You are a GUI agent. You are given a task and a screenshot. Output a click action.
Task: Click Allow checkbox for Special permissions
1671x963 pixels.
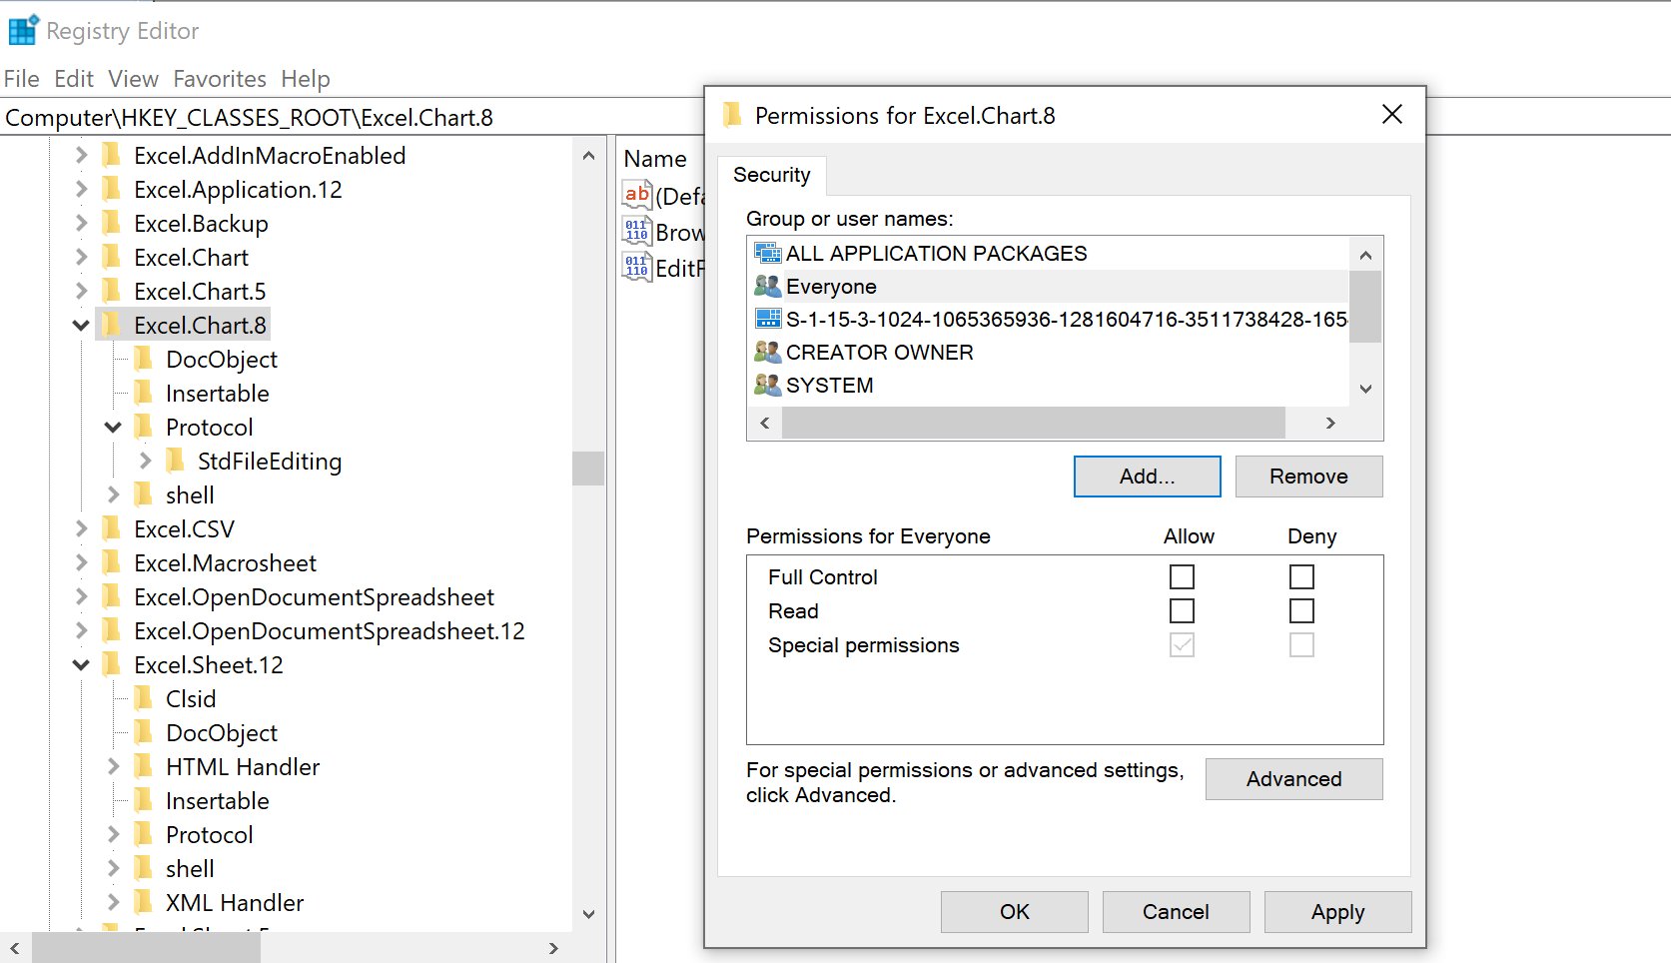pyautogui.click(x=1182, y=645)
